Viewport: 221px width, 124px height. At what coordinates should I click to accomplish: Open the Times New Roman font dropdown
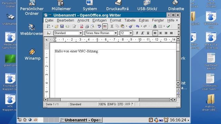(116, 33)
